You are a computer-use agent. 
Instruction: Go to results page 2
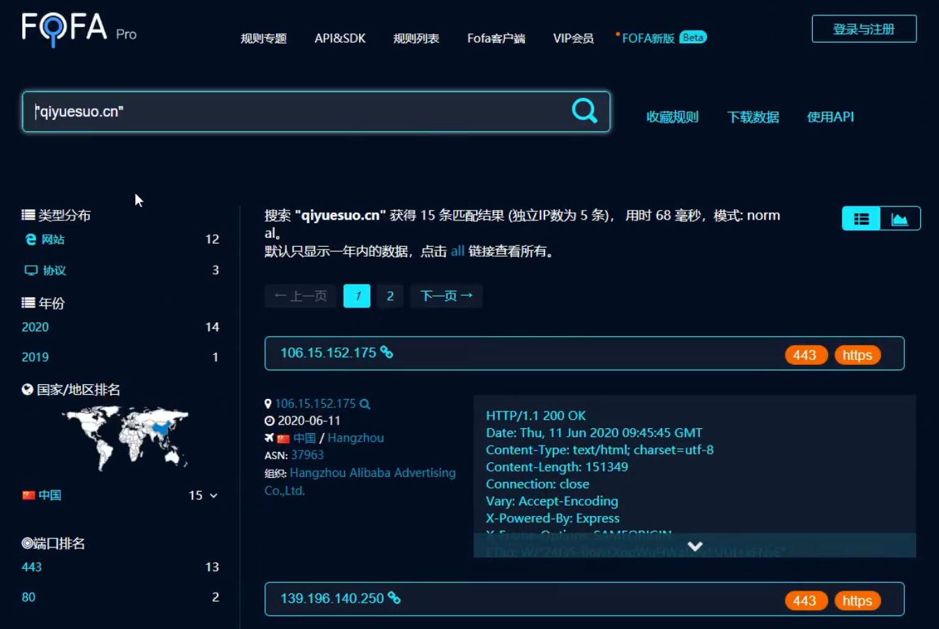pos(390,296)
